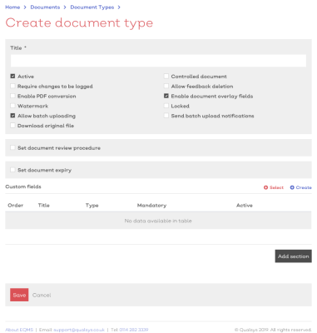317x333 pixels.
Task: Click the telephone number link in footer
Action: tap(134, 330)
